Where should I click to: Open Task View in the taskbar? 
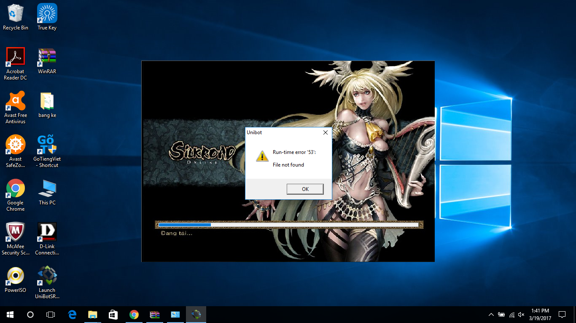pos(51,315)
